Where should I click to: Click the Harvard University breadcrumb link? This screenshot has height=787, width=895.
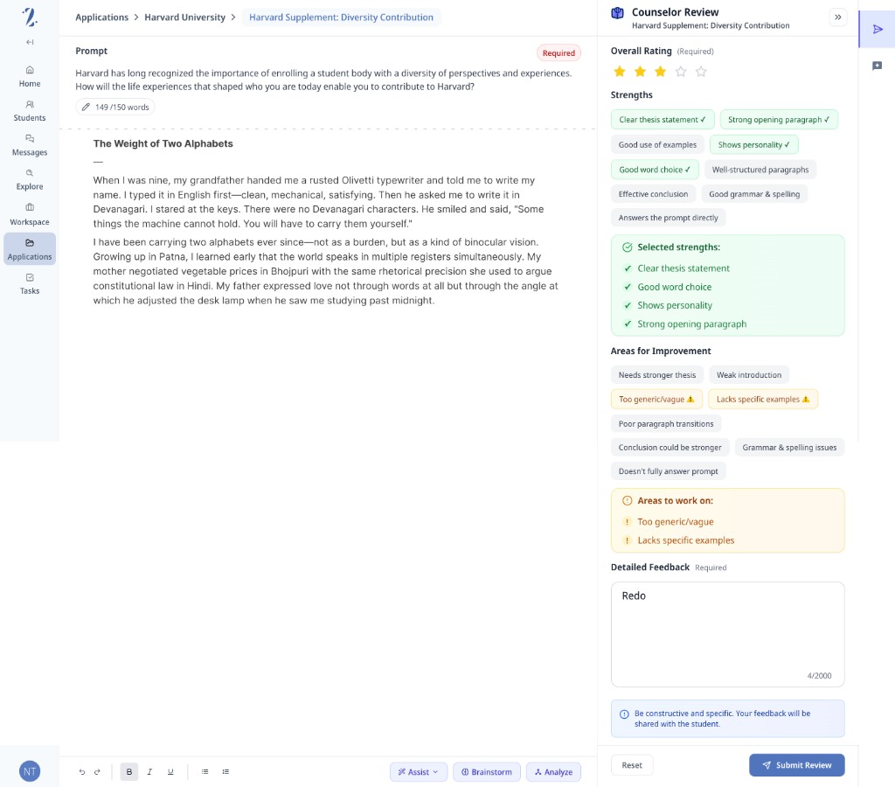[x=185, y=17]
